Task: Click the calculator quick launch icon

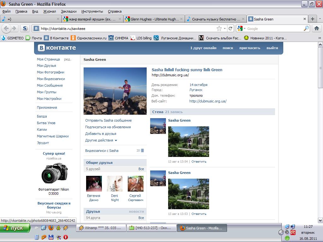Action: [x=37, y=237]
